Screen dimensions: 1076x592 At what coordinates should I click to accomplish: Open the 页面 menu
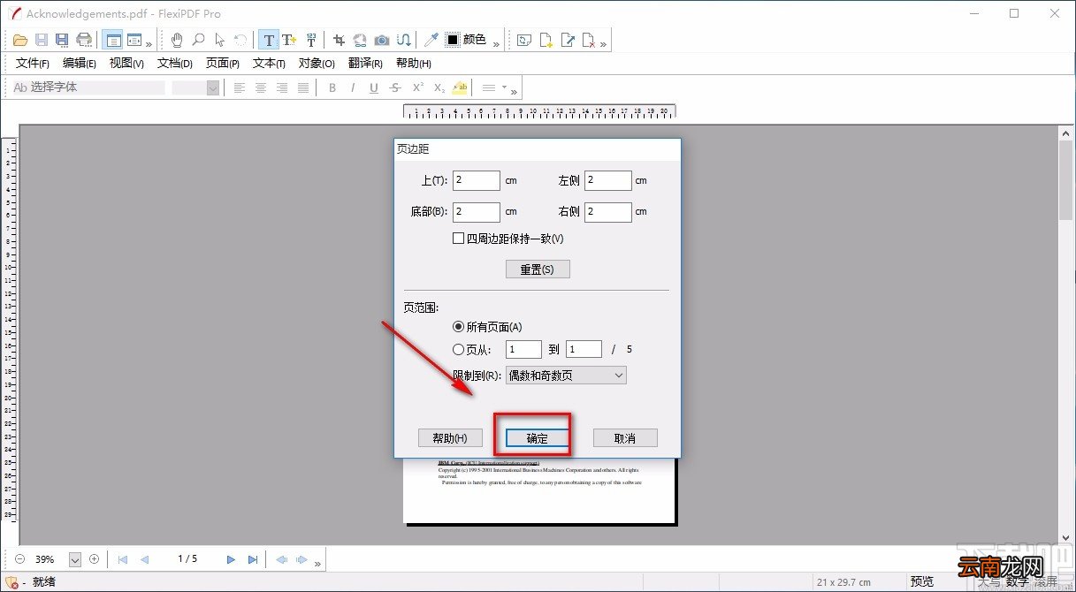[223, 64]
